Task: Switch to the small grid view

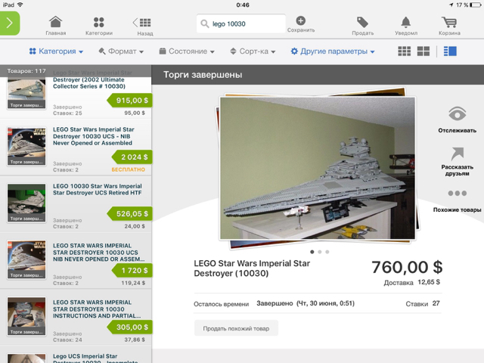Action: [x=405, y=51]
